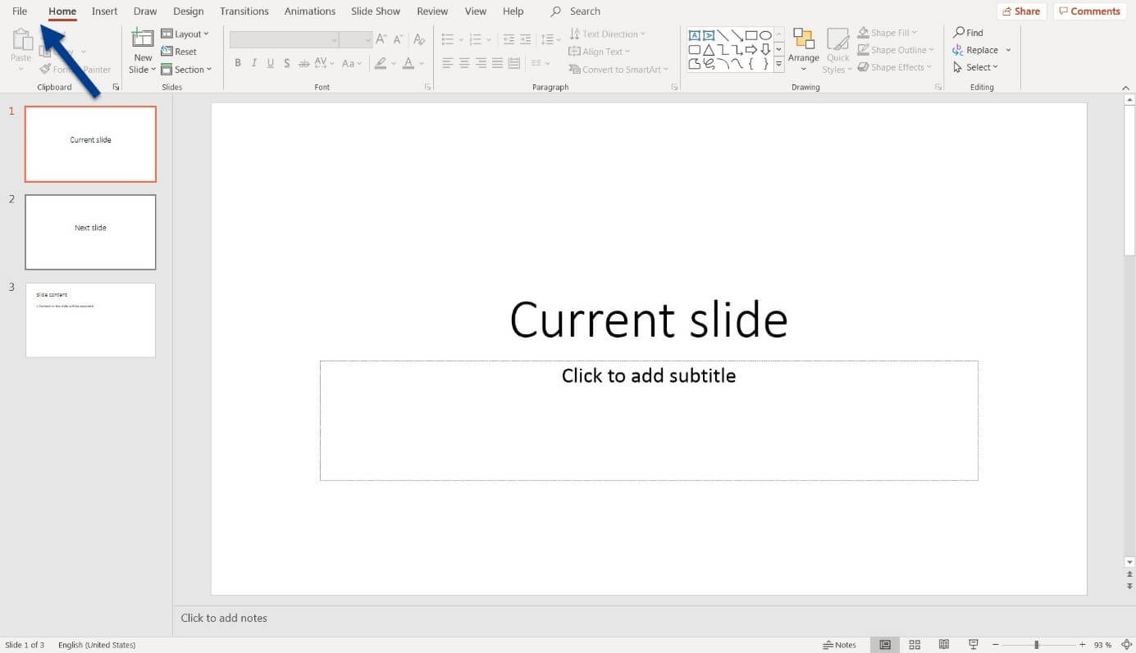Select the oval shape in shapes gallery
The image size is (1136, 653).
(765, 35)
